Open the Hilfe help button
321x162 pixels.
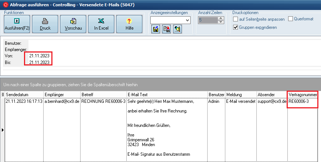[129, 24]
